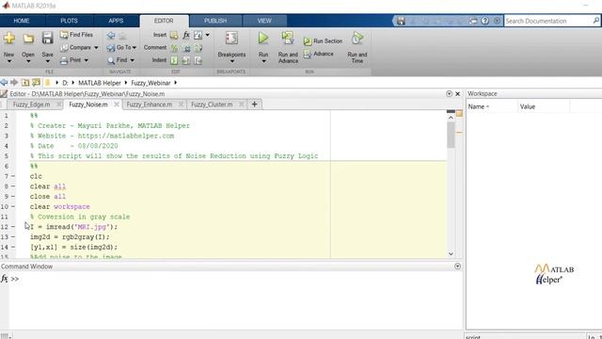Close the Fuzzy_Noise.m tab
The width and height of the screenshot is (602, 339).
coord(116,105)
